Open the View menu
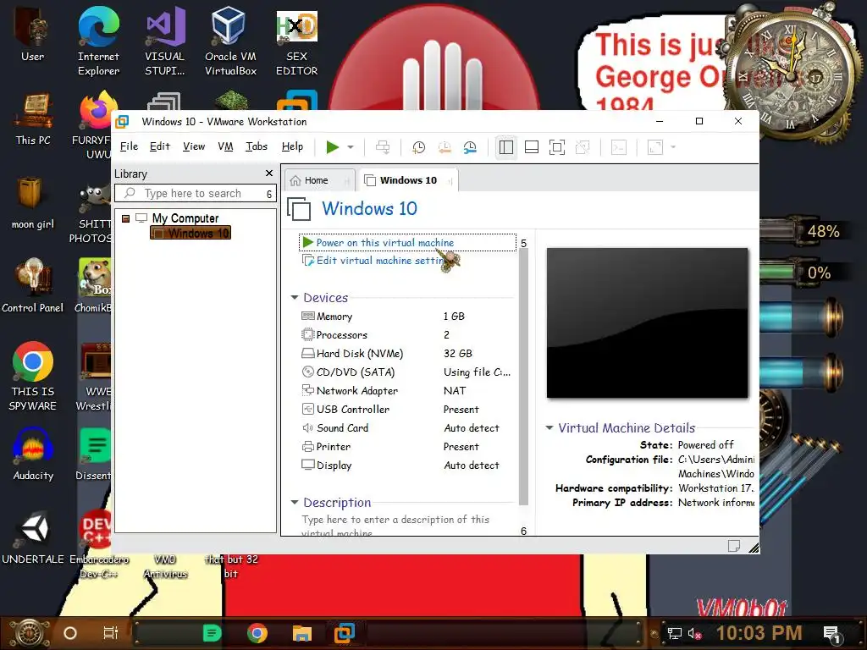Viewport: 867px width, 650px height. coord(194,146)
